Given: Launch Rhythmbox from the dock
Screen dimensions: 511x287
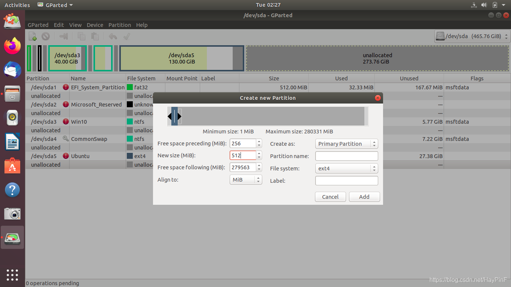Looking at the screenshot, I should pyautogui.click(x=12, y=118).
